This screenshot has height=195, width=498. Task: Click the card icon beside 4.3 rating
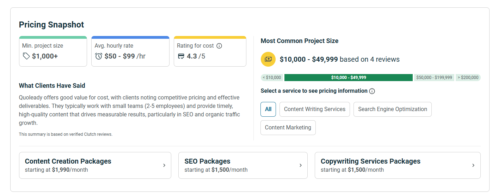181,56
